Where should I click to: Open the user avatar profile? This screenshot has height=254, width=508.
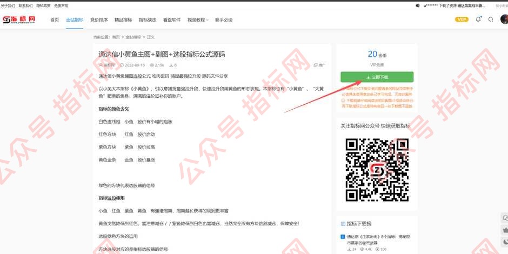pos(504,19)
